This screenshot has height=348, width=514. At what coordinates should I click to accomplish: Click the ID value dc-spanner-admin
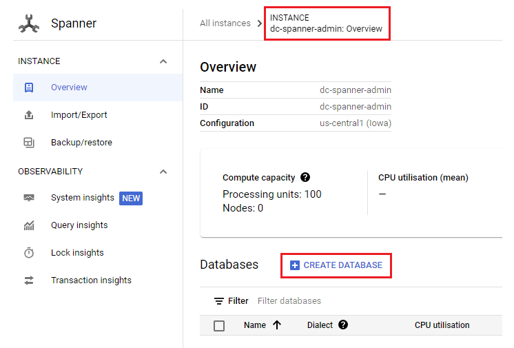356,107
